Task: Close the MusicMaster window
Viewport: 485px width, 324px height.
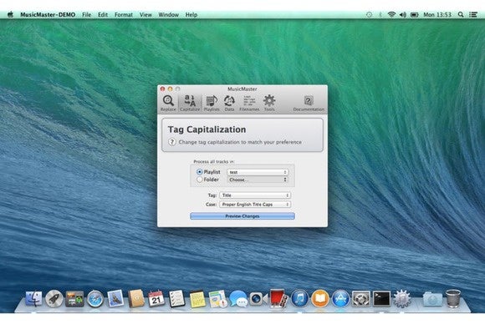Action: coord(163,89)
